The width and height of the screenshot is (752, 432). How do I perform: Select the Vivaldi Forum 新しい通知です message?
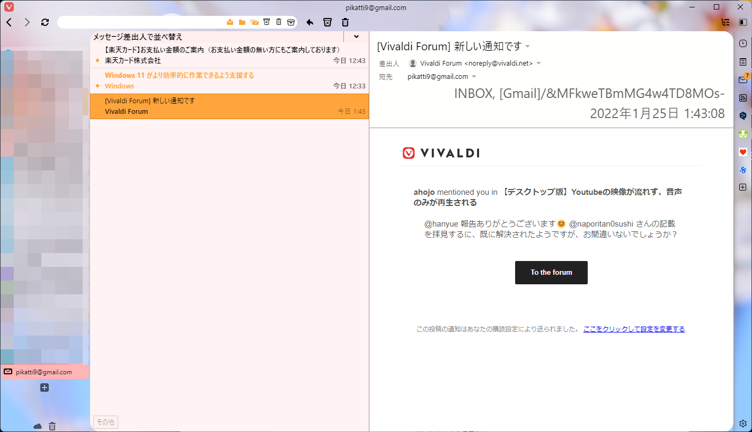click(229, 106)
